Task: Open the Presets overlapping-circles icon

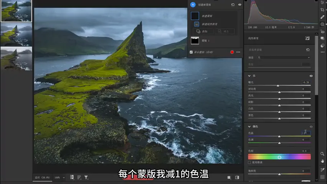Action: (322, 46)
